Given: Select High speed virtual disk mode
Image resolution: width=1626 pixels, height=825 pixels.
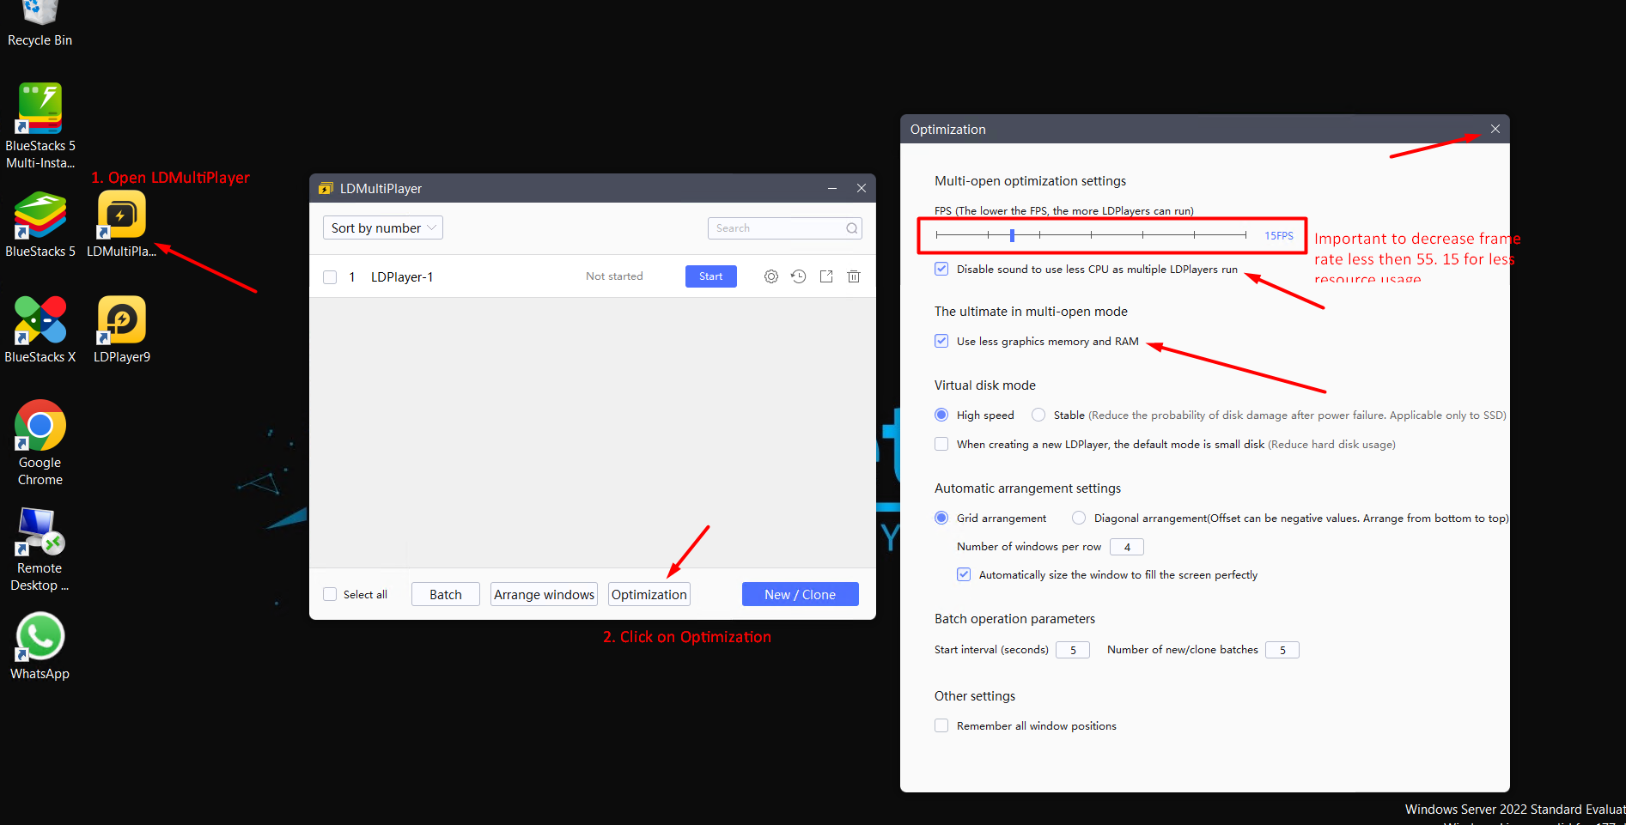Looking at the screenshot, I should [941, 415].
